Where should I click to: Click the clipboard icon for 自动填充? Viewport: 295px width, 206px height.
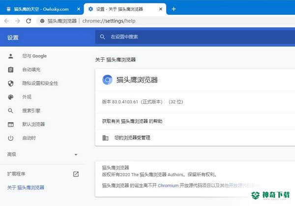tap(11, 70)
